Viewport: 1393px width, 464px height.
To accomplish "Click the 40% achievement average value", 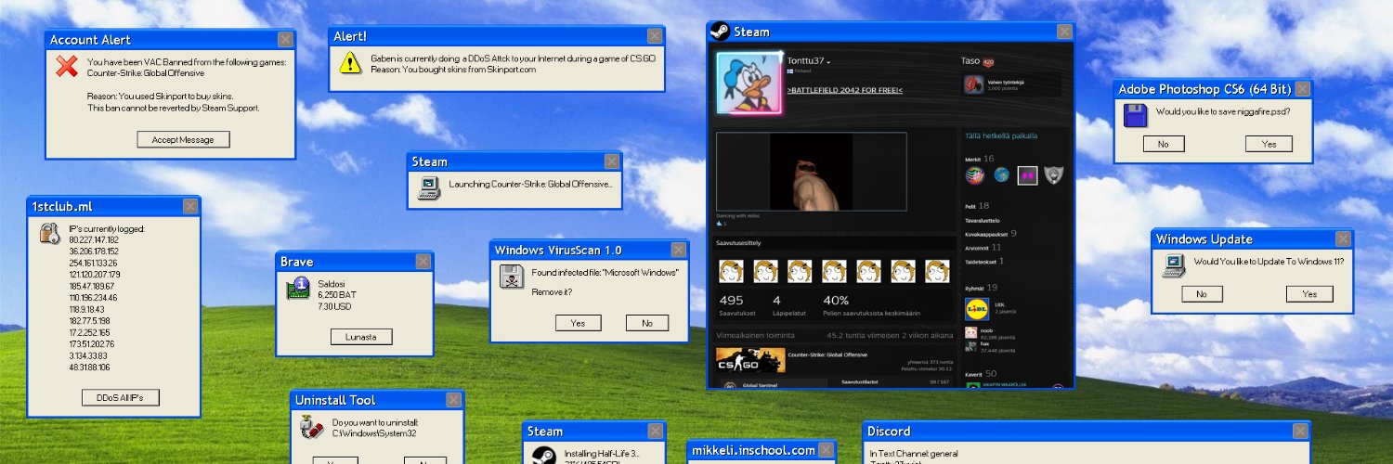I will [836, 301].
